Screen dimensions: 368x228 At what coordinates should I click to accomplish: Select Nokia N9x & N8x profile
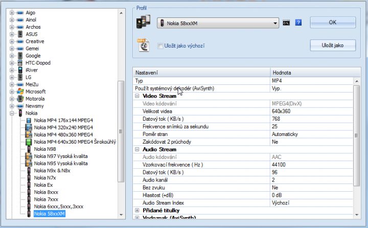pyautogui.click(x=52, y=170)
